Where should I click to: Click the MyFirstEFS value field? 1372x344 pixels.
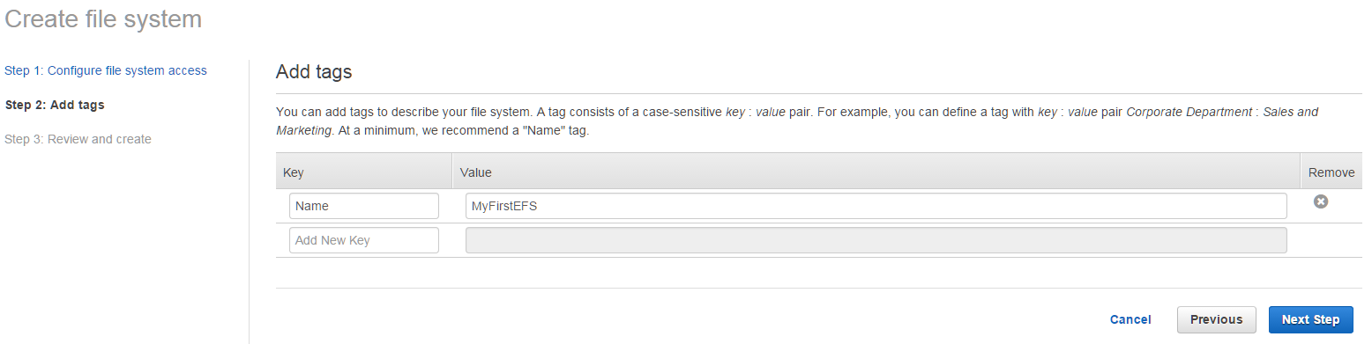point(876,206)
